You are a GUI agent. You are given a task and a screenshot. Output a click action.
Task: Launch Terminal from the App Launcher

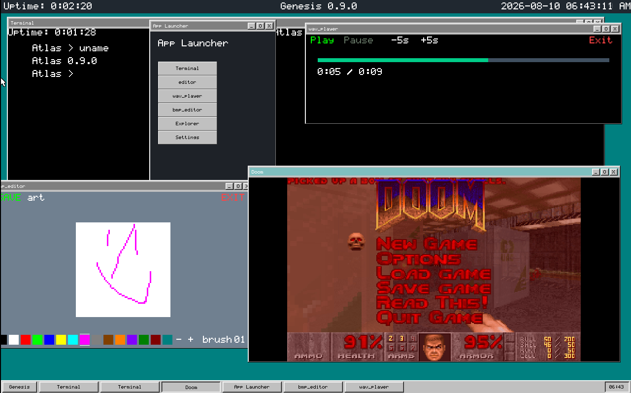(x=187, y=69)
